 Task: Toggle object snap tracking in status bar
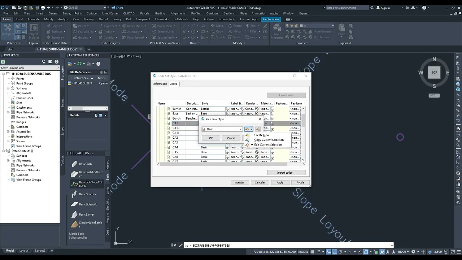click(x=359, y=252)
